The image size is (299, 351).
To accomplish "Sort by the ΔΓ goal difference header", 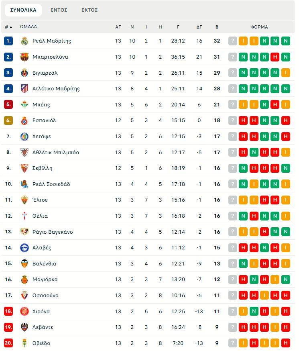I will pos(199,27).
